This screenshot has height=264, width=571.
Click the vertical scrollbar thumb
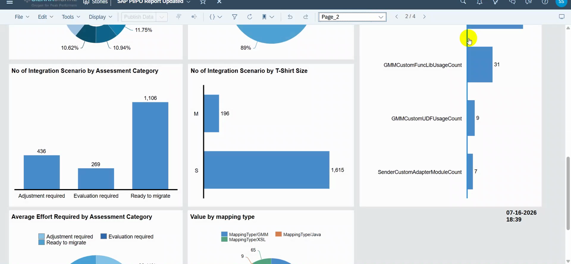pyautogui.click(x=568, y=193)
